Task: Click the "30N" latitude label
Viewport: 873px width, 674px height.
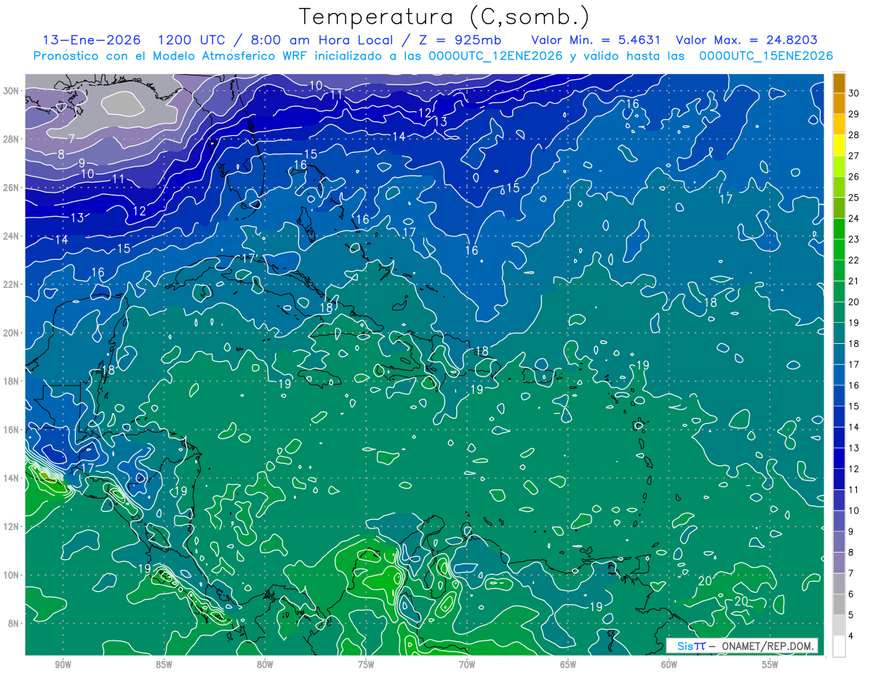Action: (12, 91)
